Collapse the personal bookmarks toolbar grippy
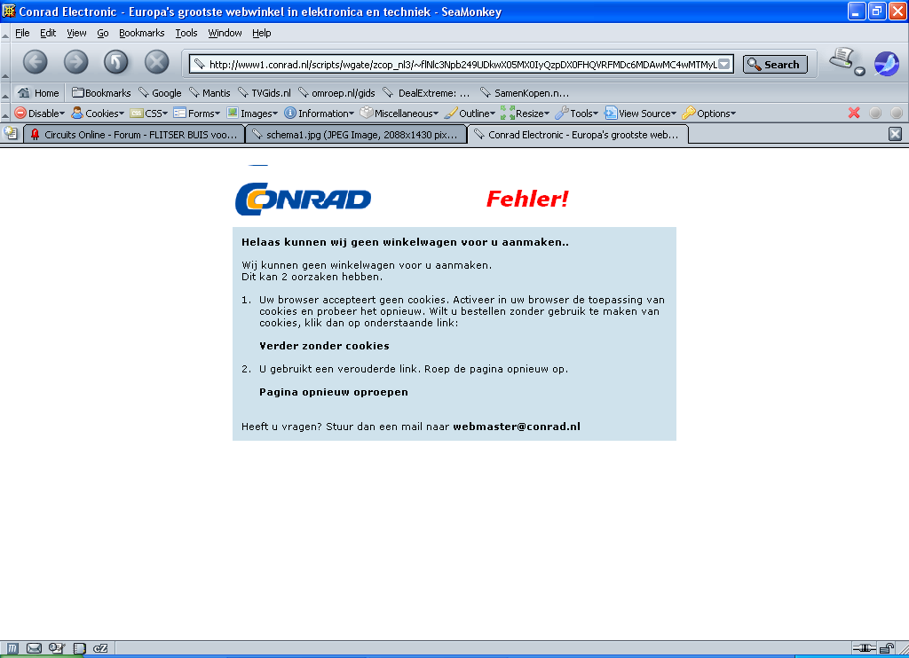The height and width of the screenshot is (658, 909). 5,93
